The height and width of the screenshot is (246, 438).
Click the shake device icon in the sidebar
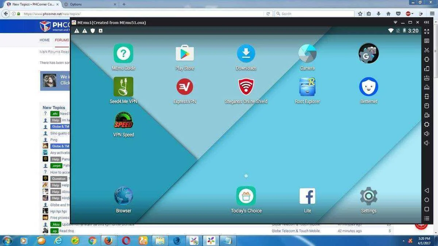point(427,59)
